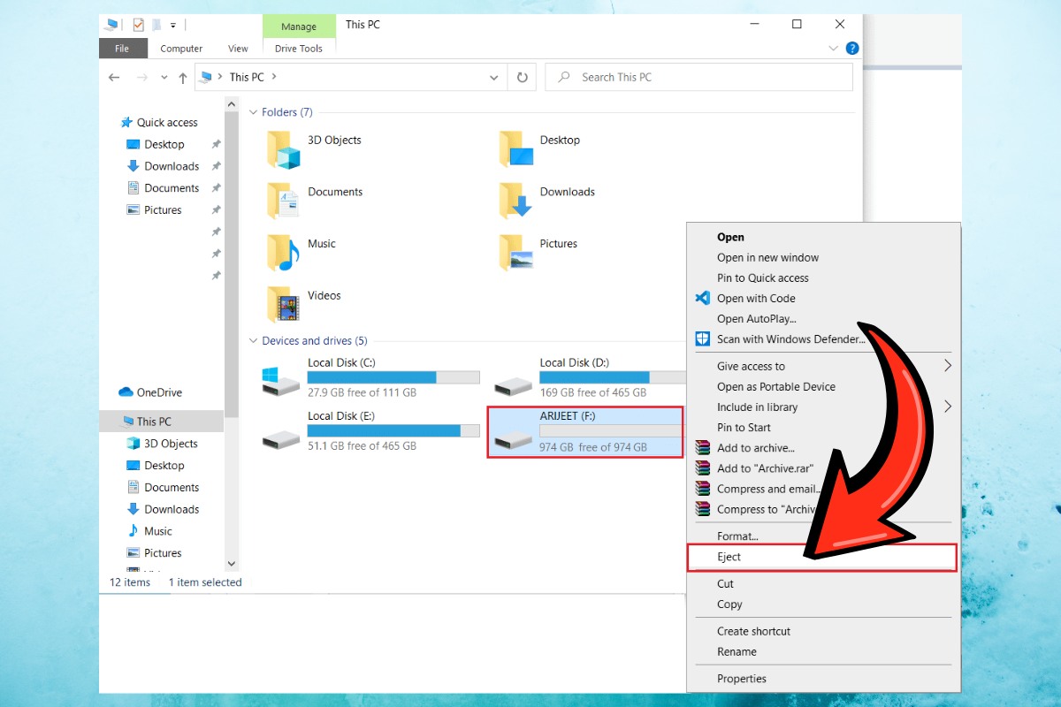Click the Refresh button beside the address bar
The width and height of the screenshot is (1061, 707).
[x=522, y=77]
